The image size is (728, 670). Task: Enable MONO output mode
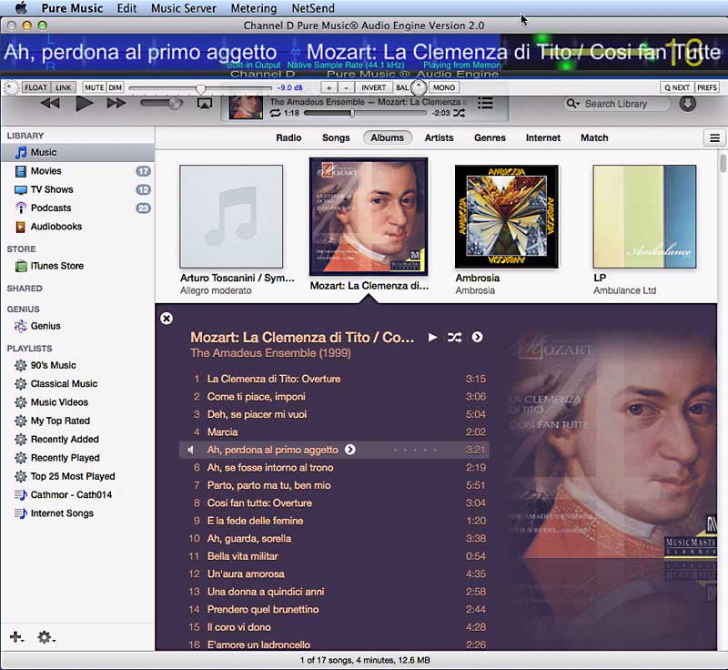443,87
